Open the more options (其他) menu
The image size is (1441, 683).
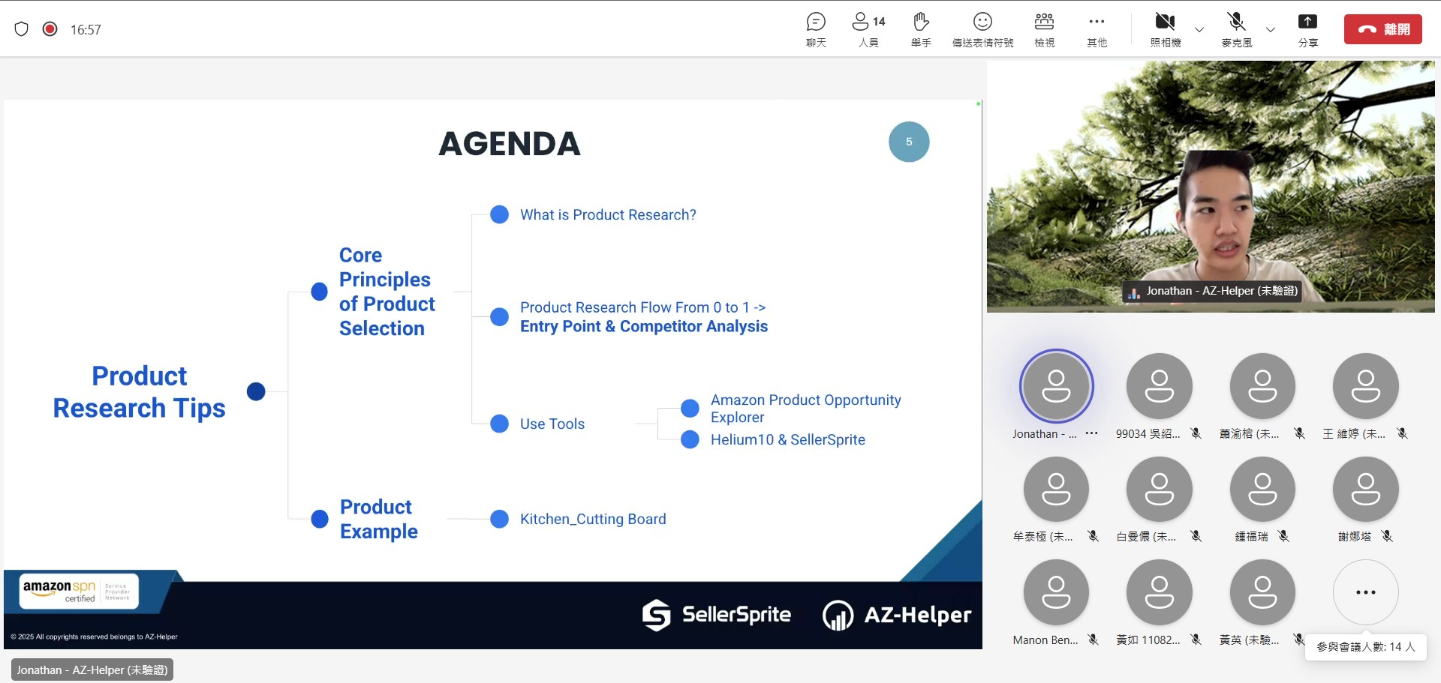point(1097,29)
